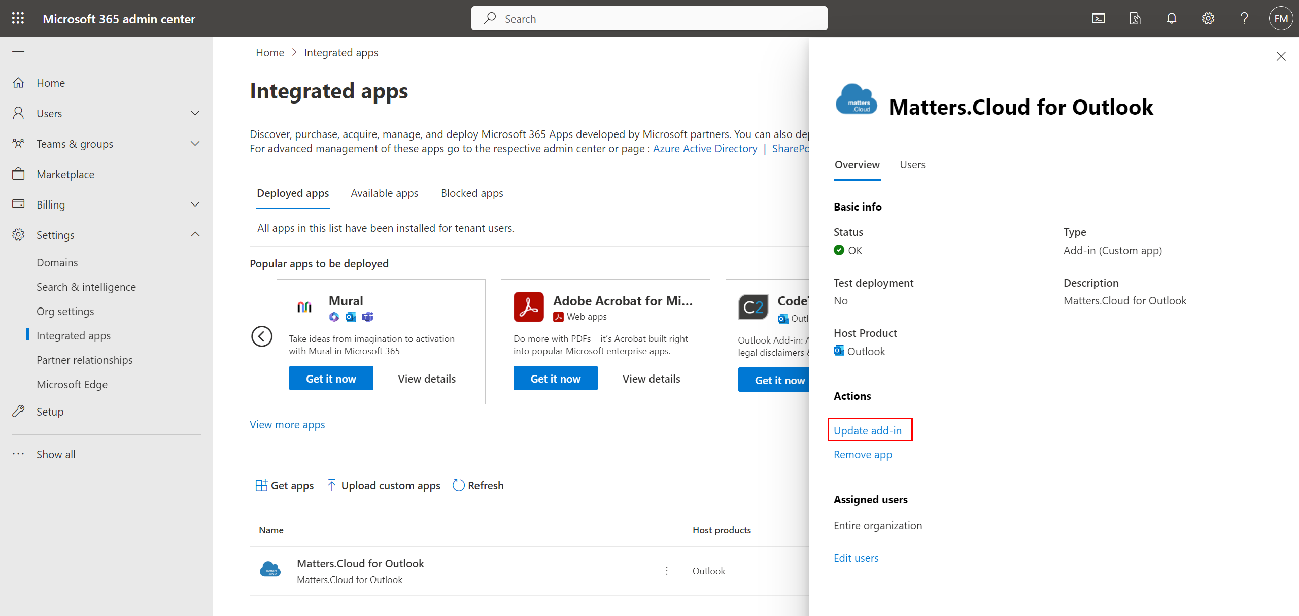This screenshot has height=616, width=1299.
Task: Click Update add-in link
Action: click(868, 430)
